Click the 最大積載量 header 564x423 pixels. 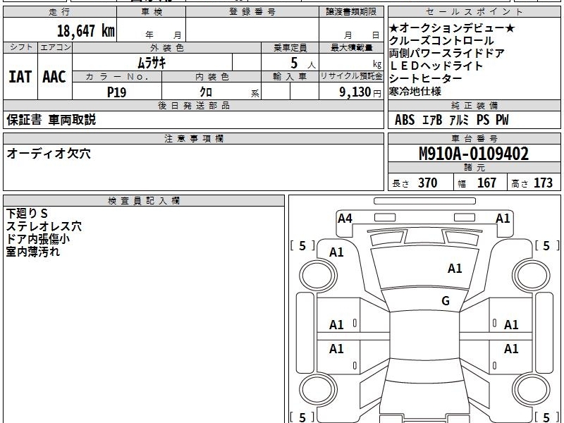click(351, 47)
